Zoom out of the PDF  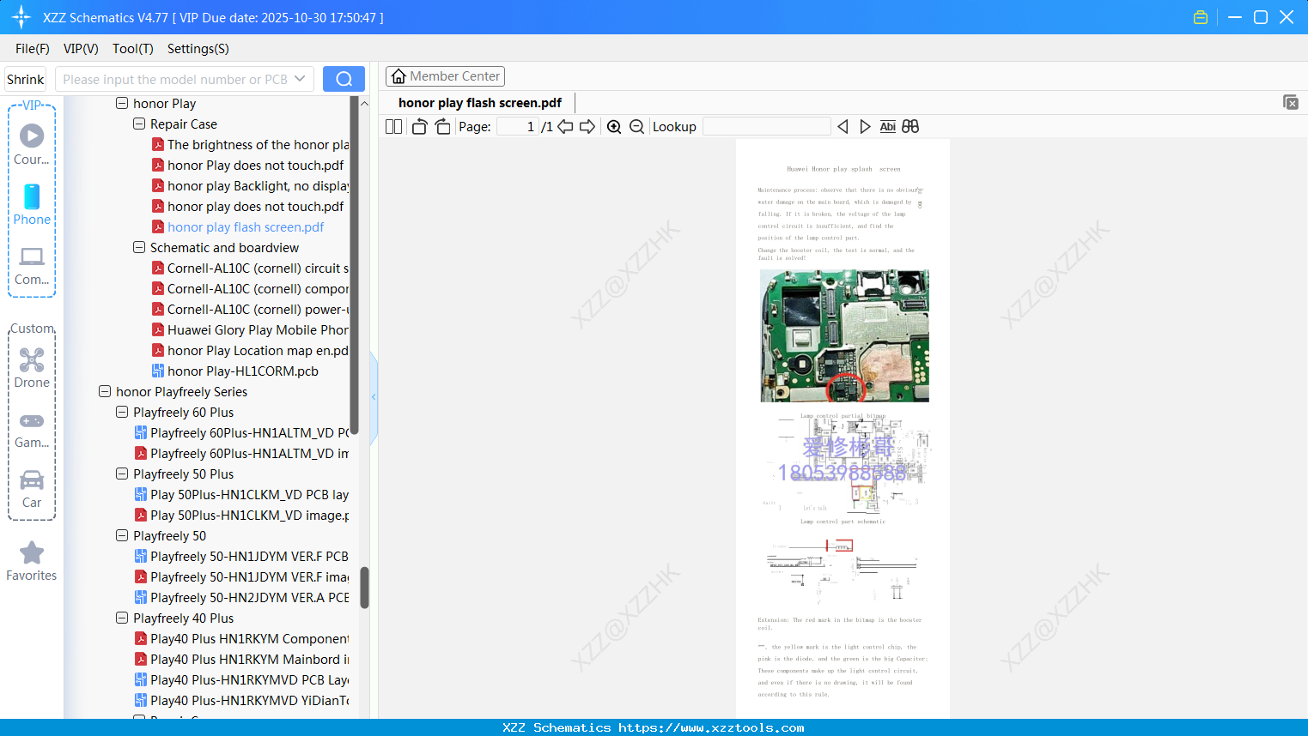point(636,127)
